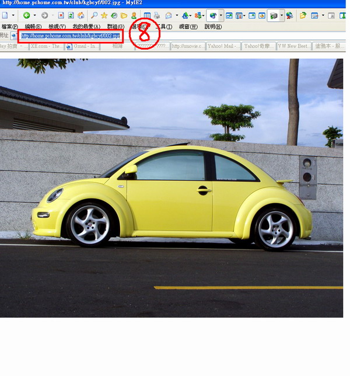Switch to the VW New Beet... tab
This screenshot has width=350, height=376.
[x=294, y=46]
